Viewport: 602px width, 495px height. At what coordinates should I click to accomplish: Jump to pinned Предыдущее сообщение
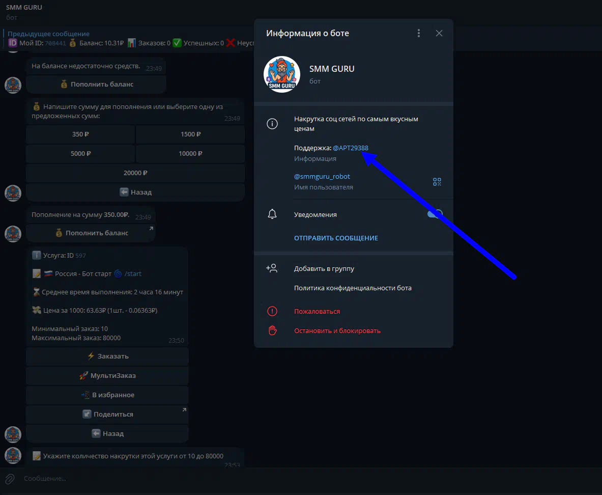pos(49,34)
